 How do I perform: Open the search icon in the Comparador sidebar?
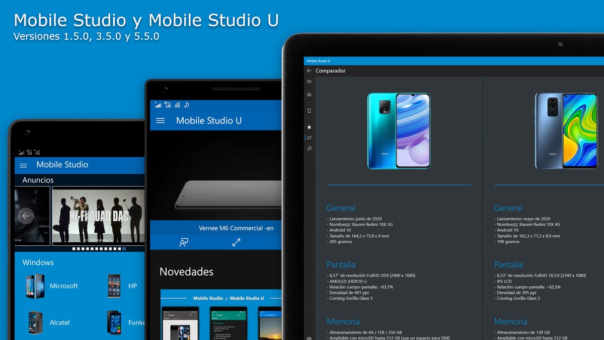(309, 148)
